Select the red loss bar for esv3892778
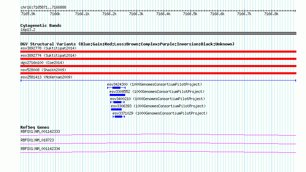Screen dimensions: 306x172 (158, 52)
